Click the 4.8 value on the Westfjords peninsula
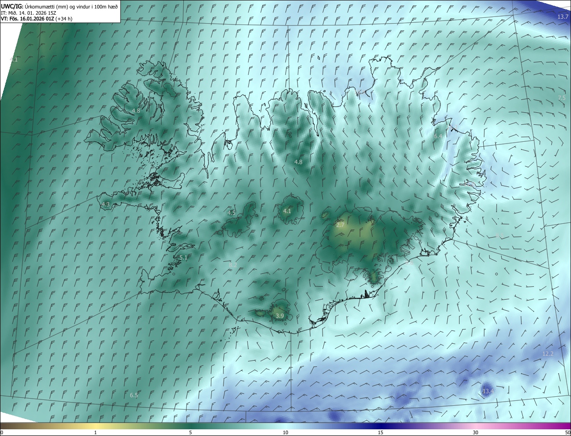Screen dimensions: 571x436 pos(136,111)
